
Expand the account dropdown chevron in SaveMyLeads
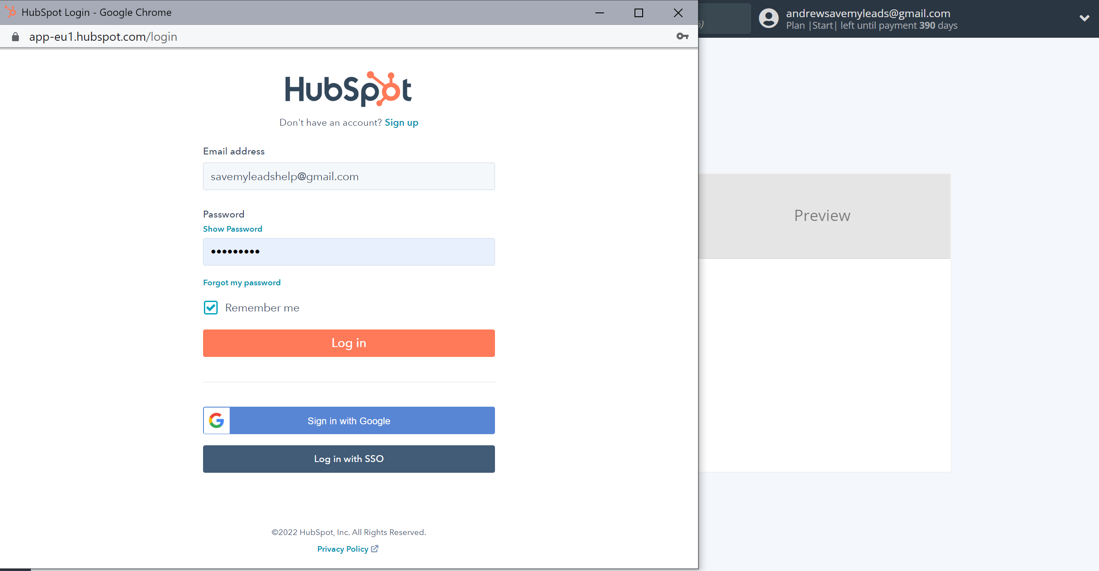1084,18
